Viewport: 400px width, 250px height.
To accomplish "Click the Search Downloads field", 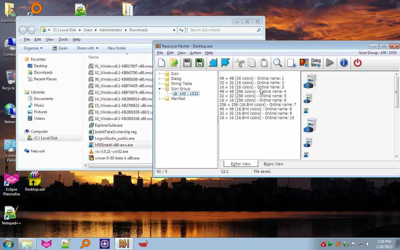I will click(225, 30).
